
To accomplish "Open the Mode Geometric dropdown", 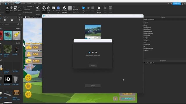I will 30,7.
